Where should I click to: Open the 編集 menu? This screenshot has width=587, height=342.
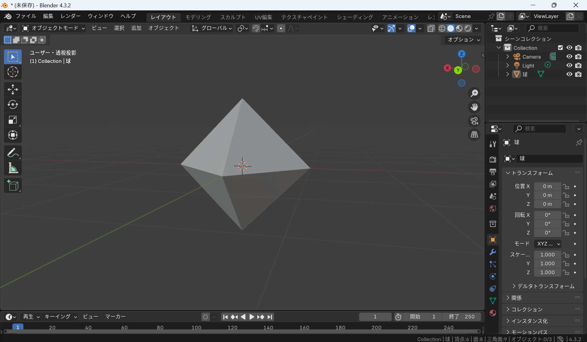click(x=48, y=16)
